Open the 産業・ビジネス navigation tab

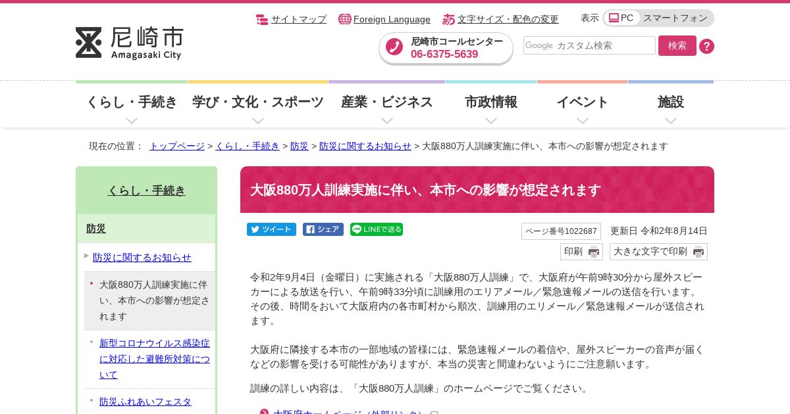387,104
